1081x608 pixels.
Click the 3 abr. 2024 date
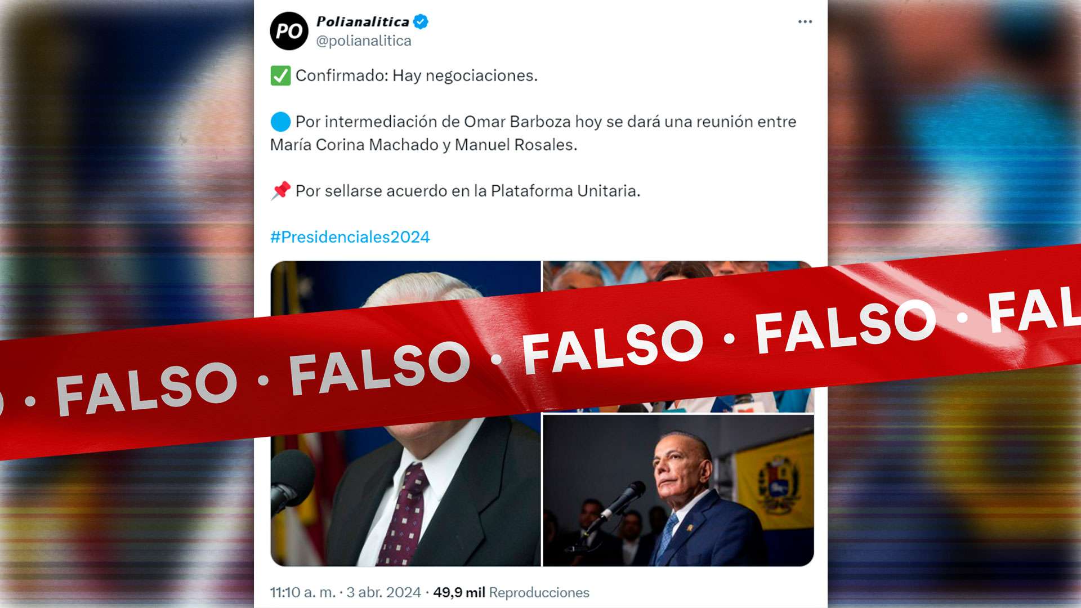click(383, 592)
